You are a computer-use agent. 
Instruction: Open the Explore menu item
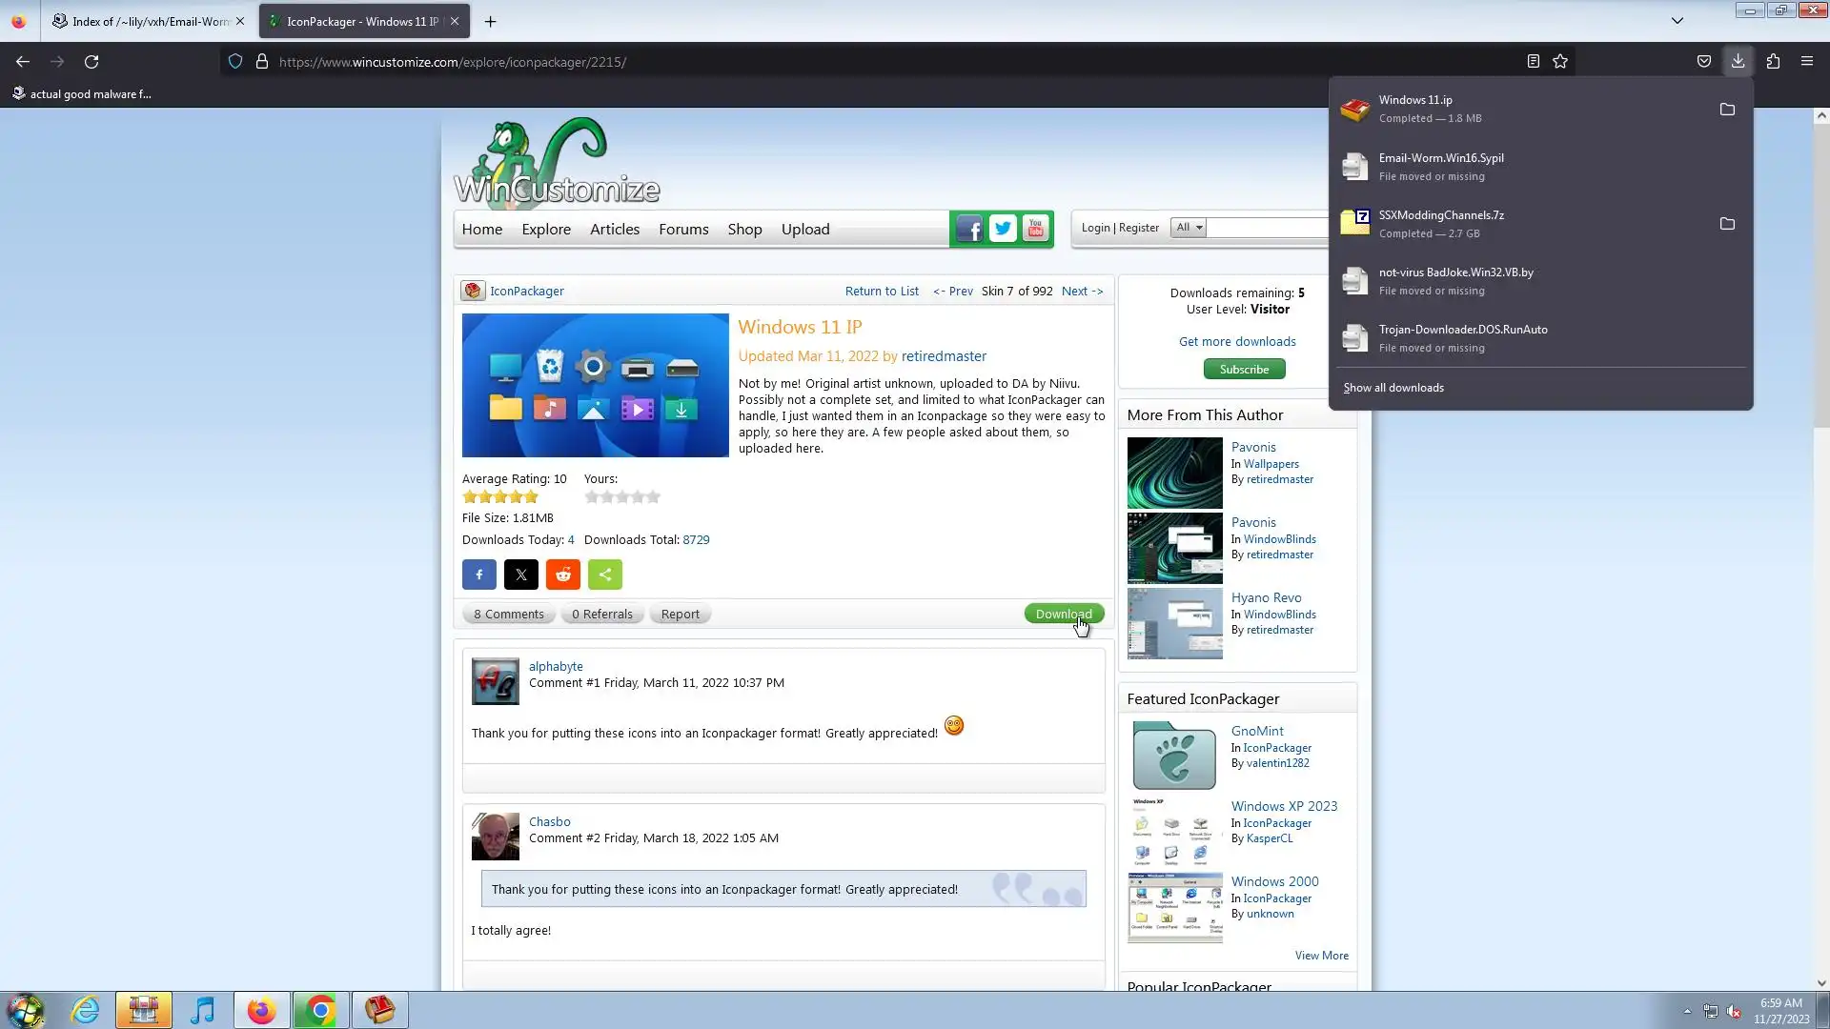coord(545,230)
